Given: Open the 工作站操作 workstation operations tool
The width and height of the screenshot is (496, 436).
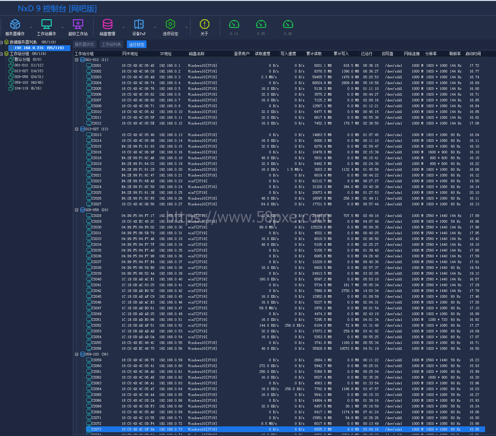Looking at the screenshot, I should coord(46,27).
